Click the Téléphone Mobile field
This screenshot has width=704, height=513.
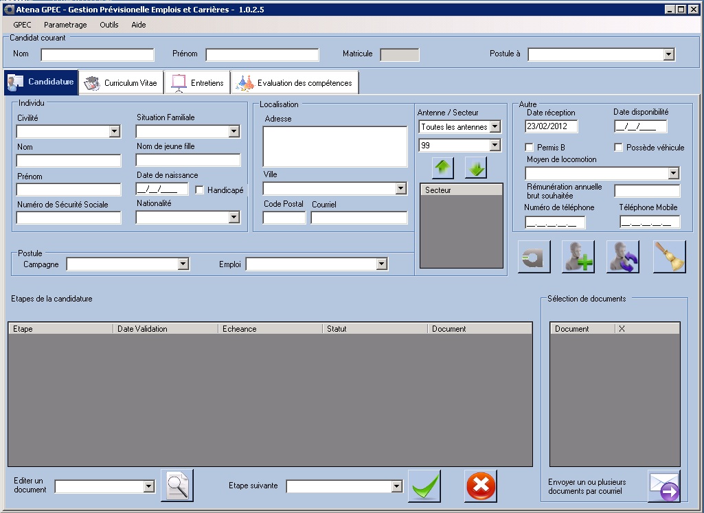[x=650, y=222]
